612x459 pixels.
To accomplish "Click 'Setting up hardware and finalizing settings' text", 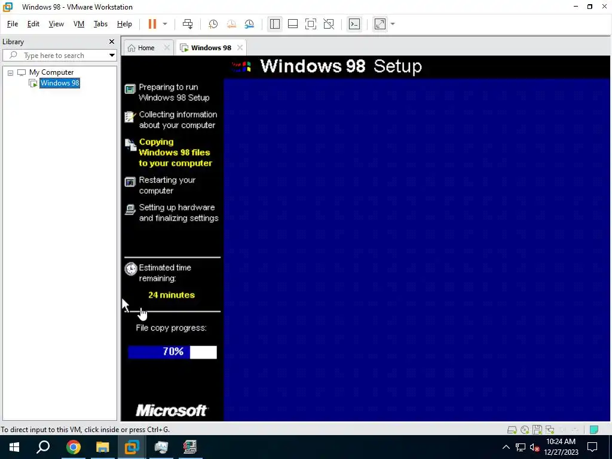I will [x=179, y=213].
